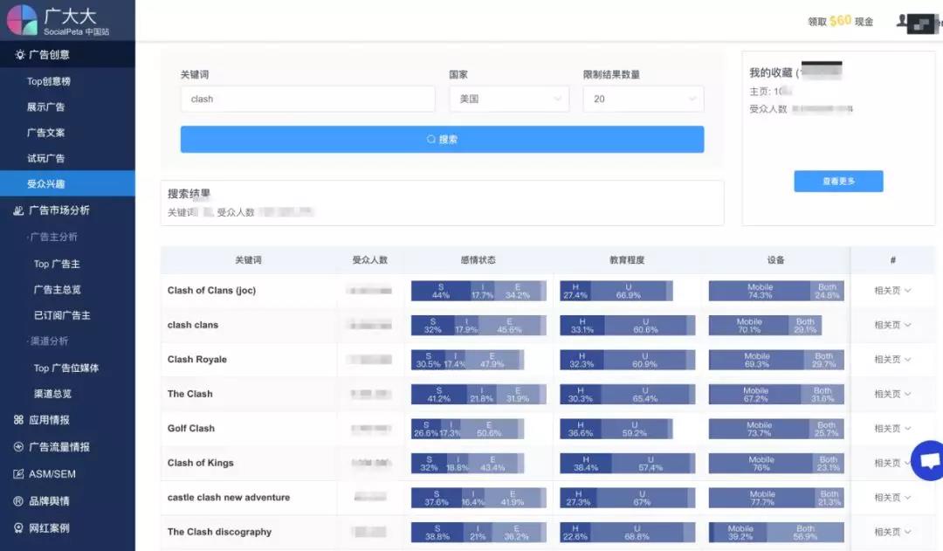Click the 网红案例 icon
This screenshot has width=943, height=551.
click(18, 528)
